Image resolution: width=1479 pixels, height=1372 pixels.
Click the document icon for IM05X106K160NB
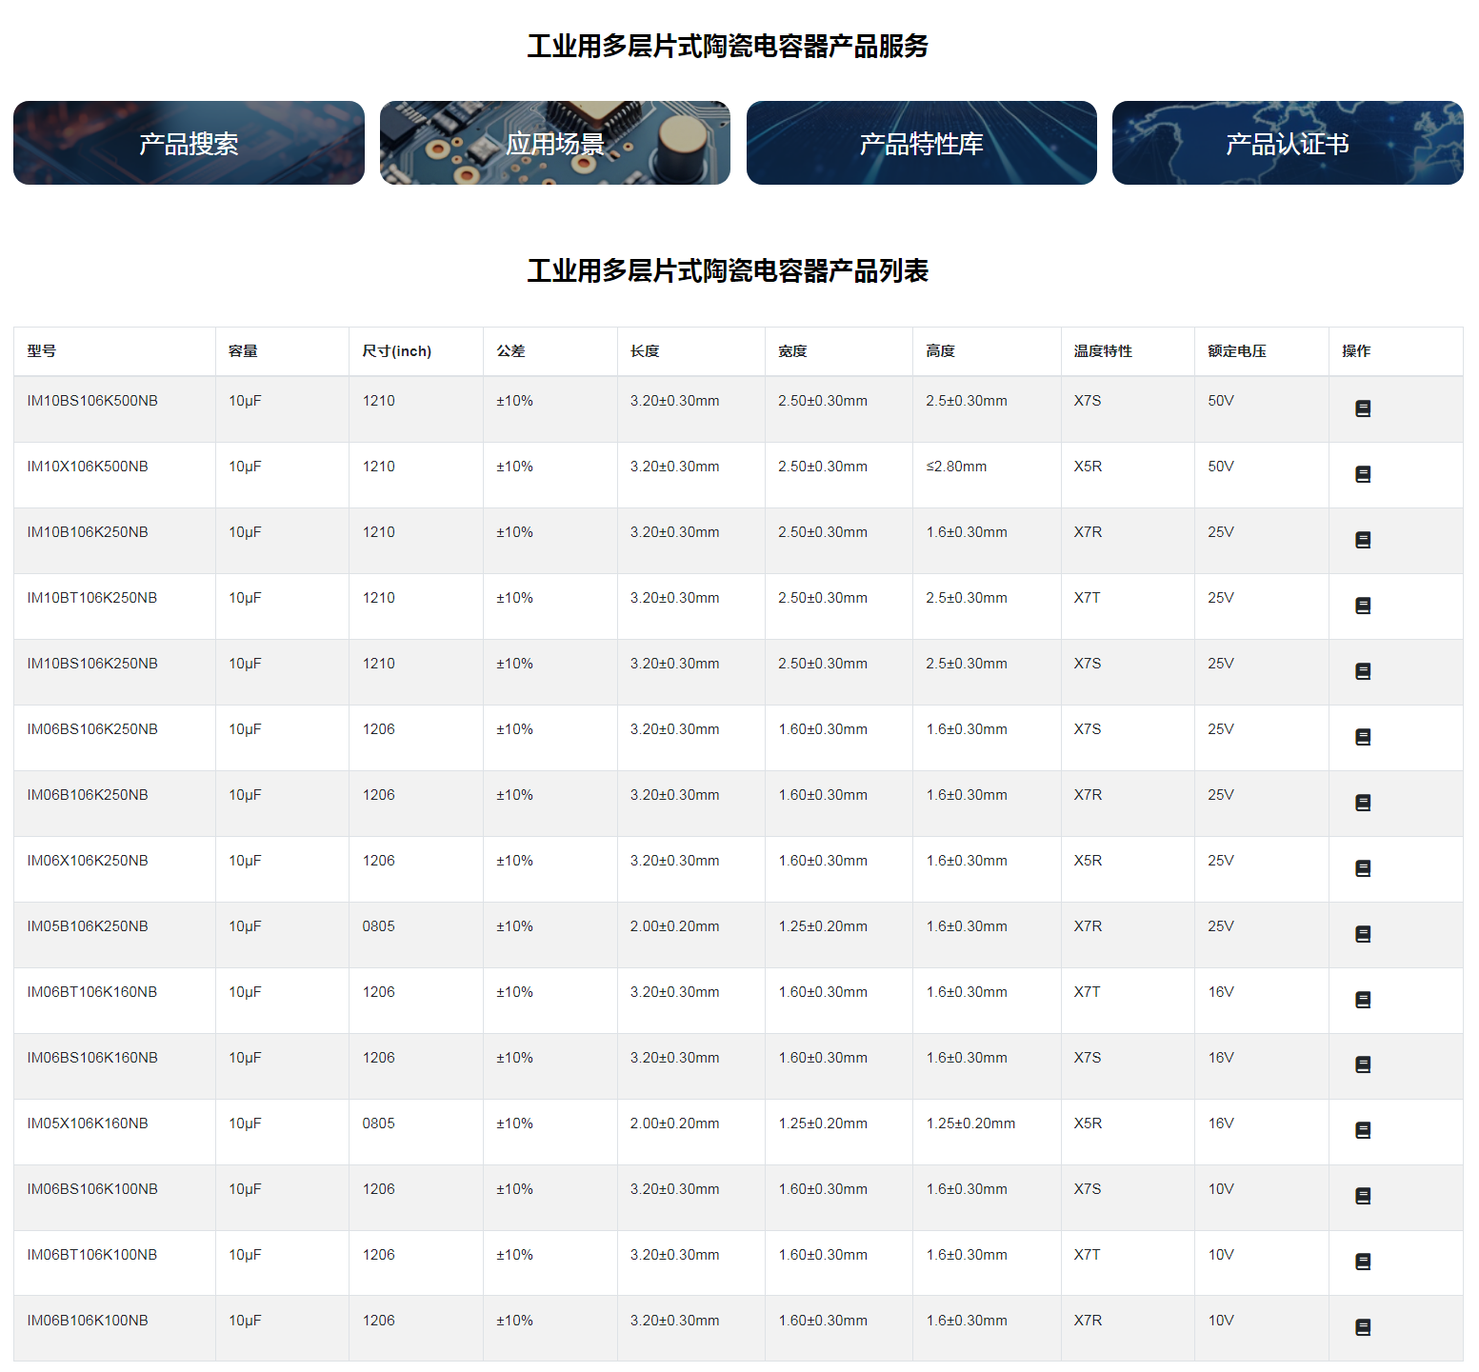pyautogui.click(x=1363, y=1130)
